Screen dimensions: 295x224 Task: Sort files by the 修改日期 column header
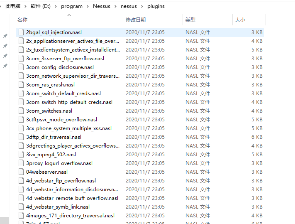coord(136,20)
